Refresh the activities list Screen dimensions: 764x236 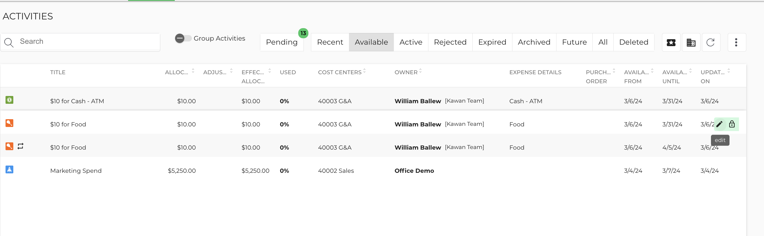pos(710,42)
